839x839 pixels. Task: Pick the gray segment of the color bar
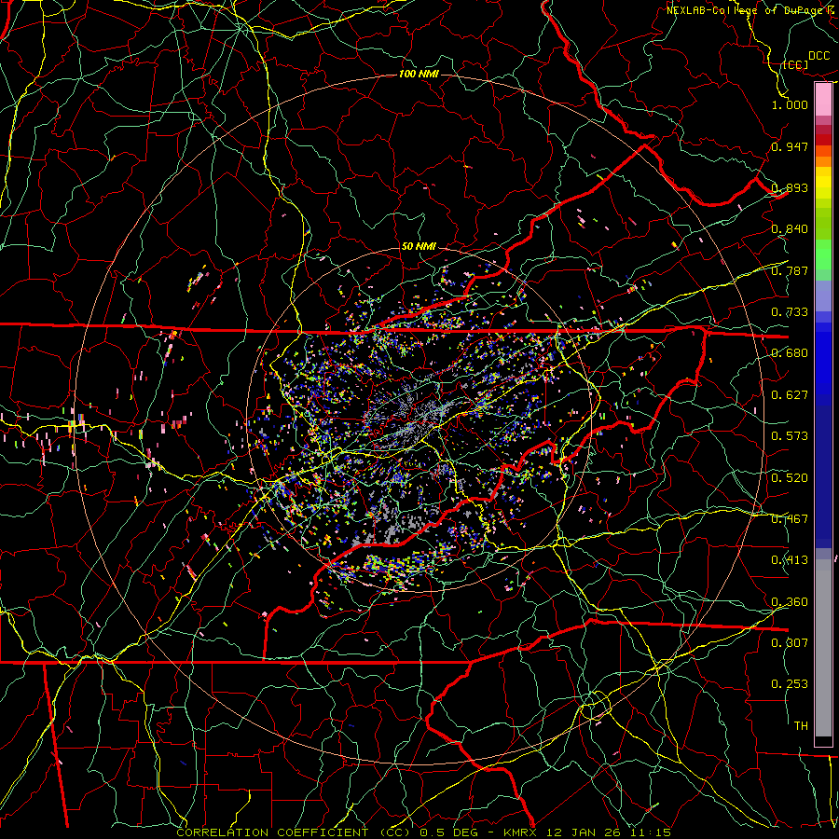823,648
